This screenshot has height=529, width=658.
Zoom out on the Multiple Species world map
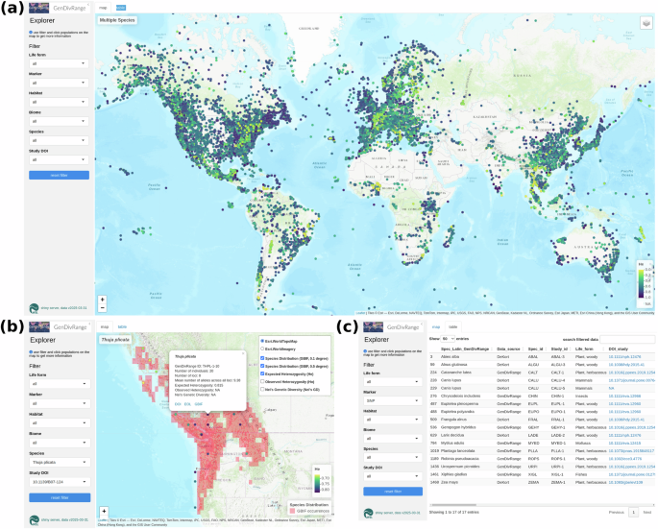[x=103, y=305]
